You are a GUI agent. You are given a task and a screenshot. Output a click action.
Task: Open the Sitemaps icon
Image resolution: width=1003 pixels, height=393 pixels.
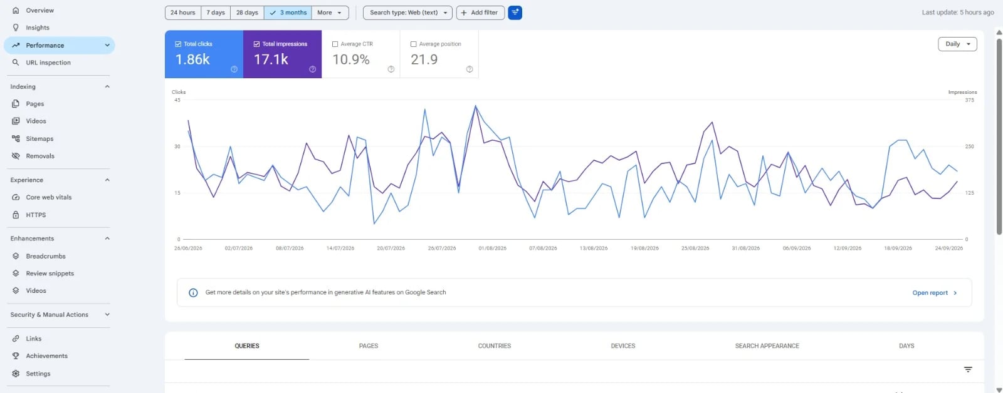16,139
